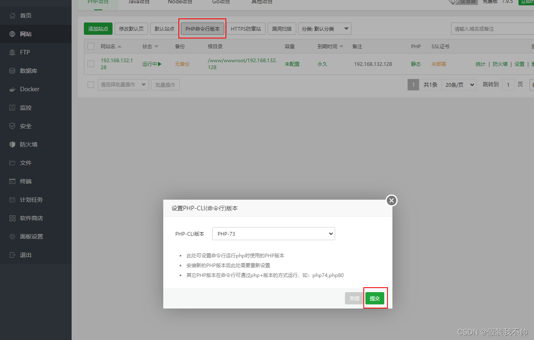This screenshot has width=534, height=340.
Task: Click the 添加站点 button
Action: point(98,29)
